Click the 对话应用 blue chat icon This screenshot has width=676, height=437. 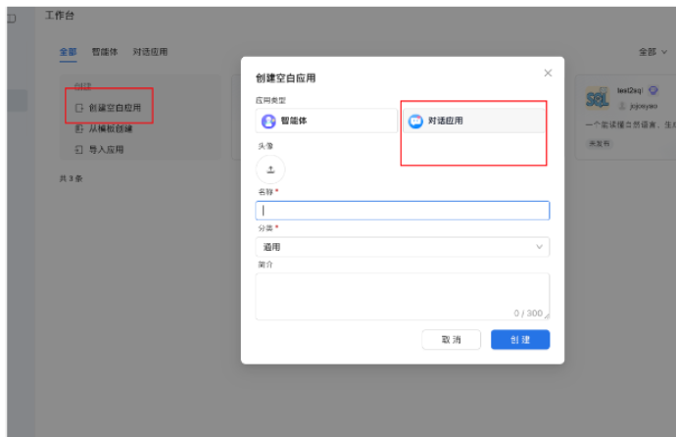(415, 121)
